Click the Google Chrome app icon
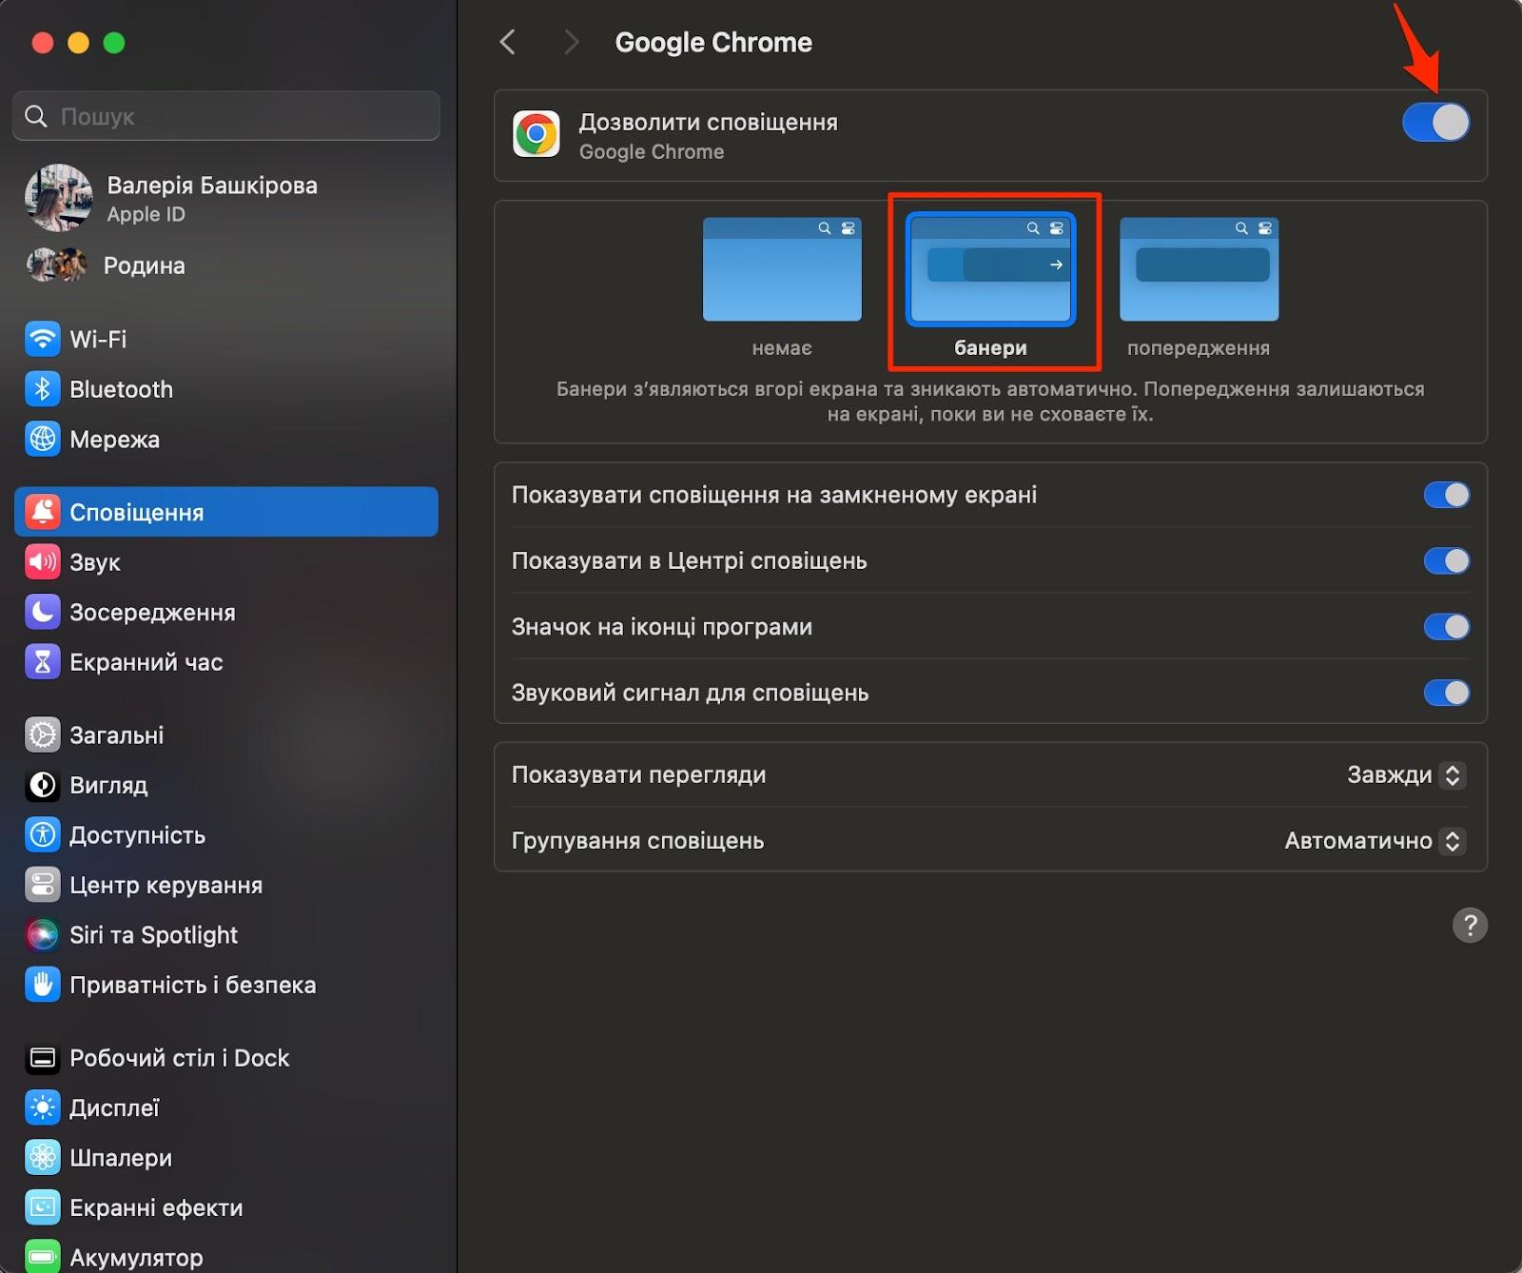Image resolution: width=1522 pixels, height=1273 pixels. 537,134
